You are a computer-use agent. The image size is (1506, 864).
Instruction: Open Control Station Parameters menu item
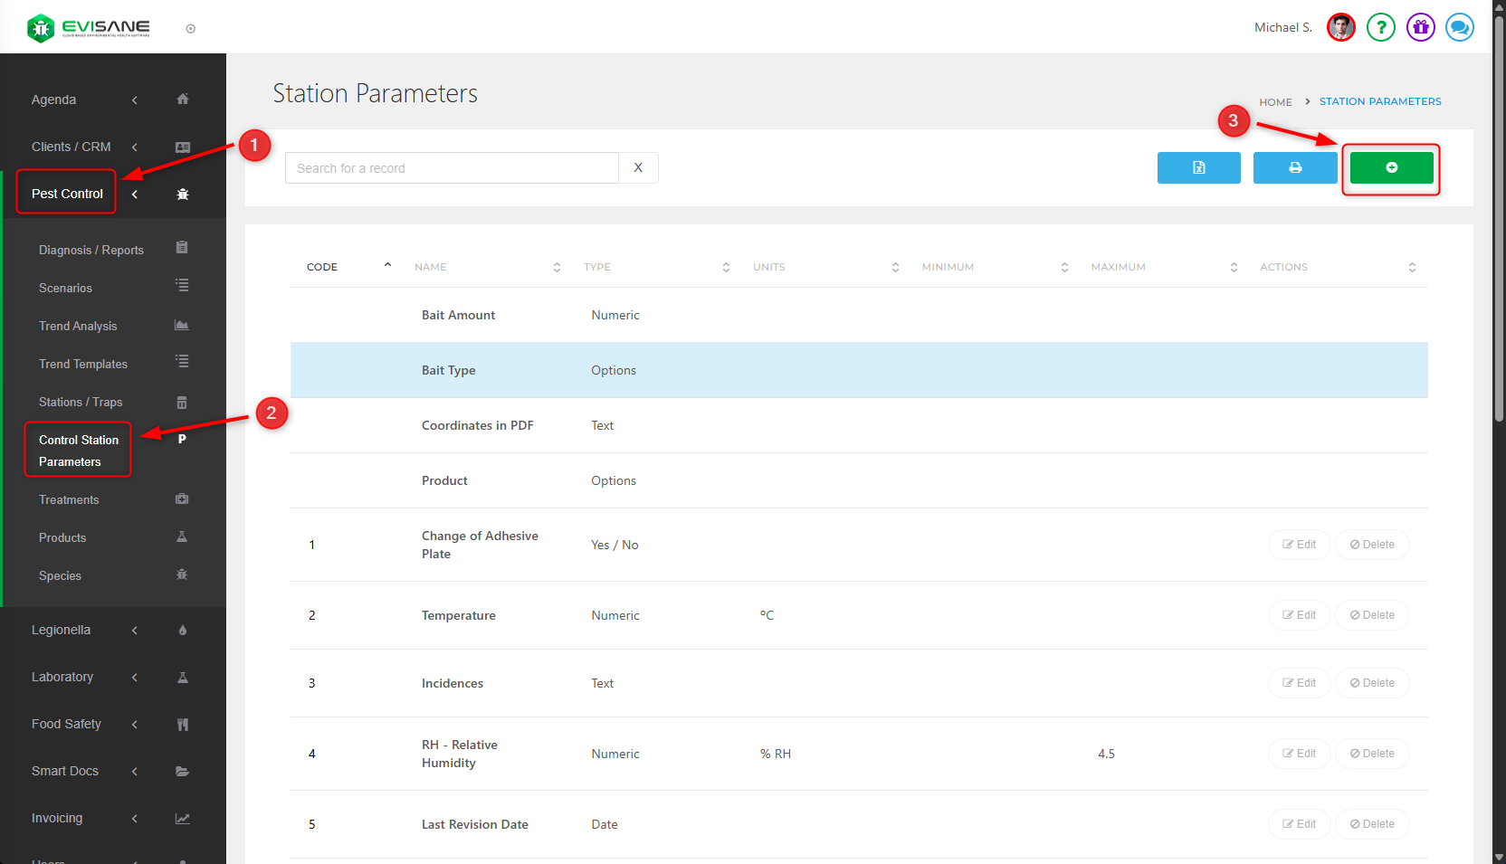pyautogui.click(x=79, y=451)
